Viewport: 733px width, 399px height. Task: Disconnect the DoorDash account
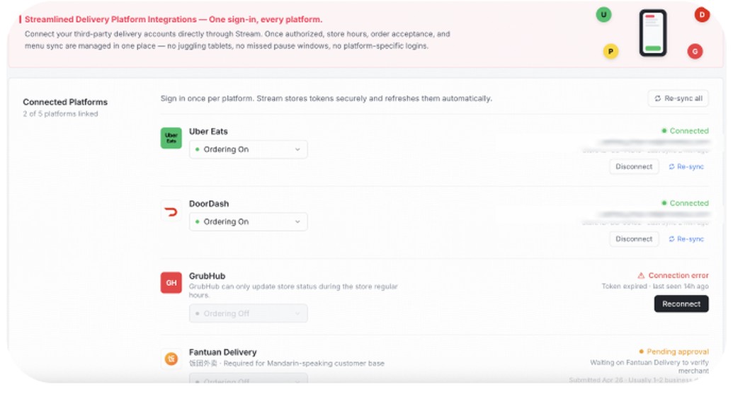coord(634,239)
